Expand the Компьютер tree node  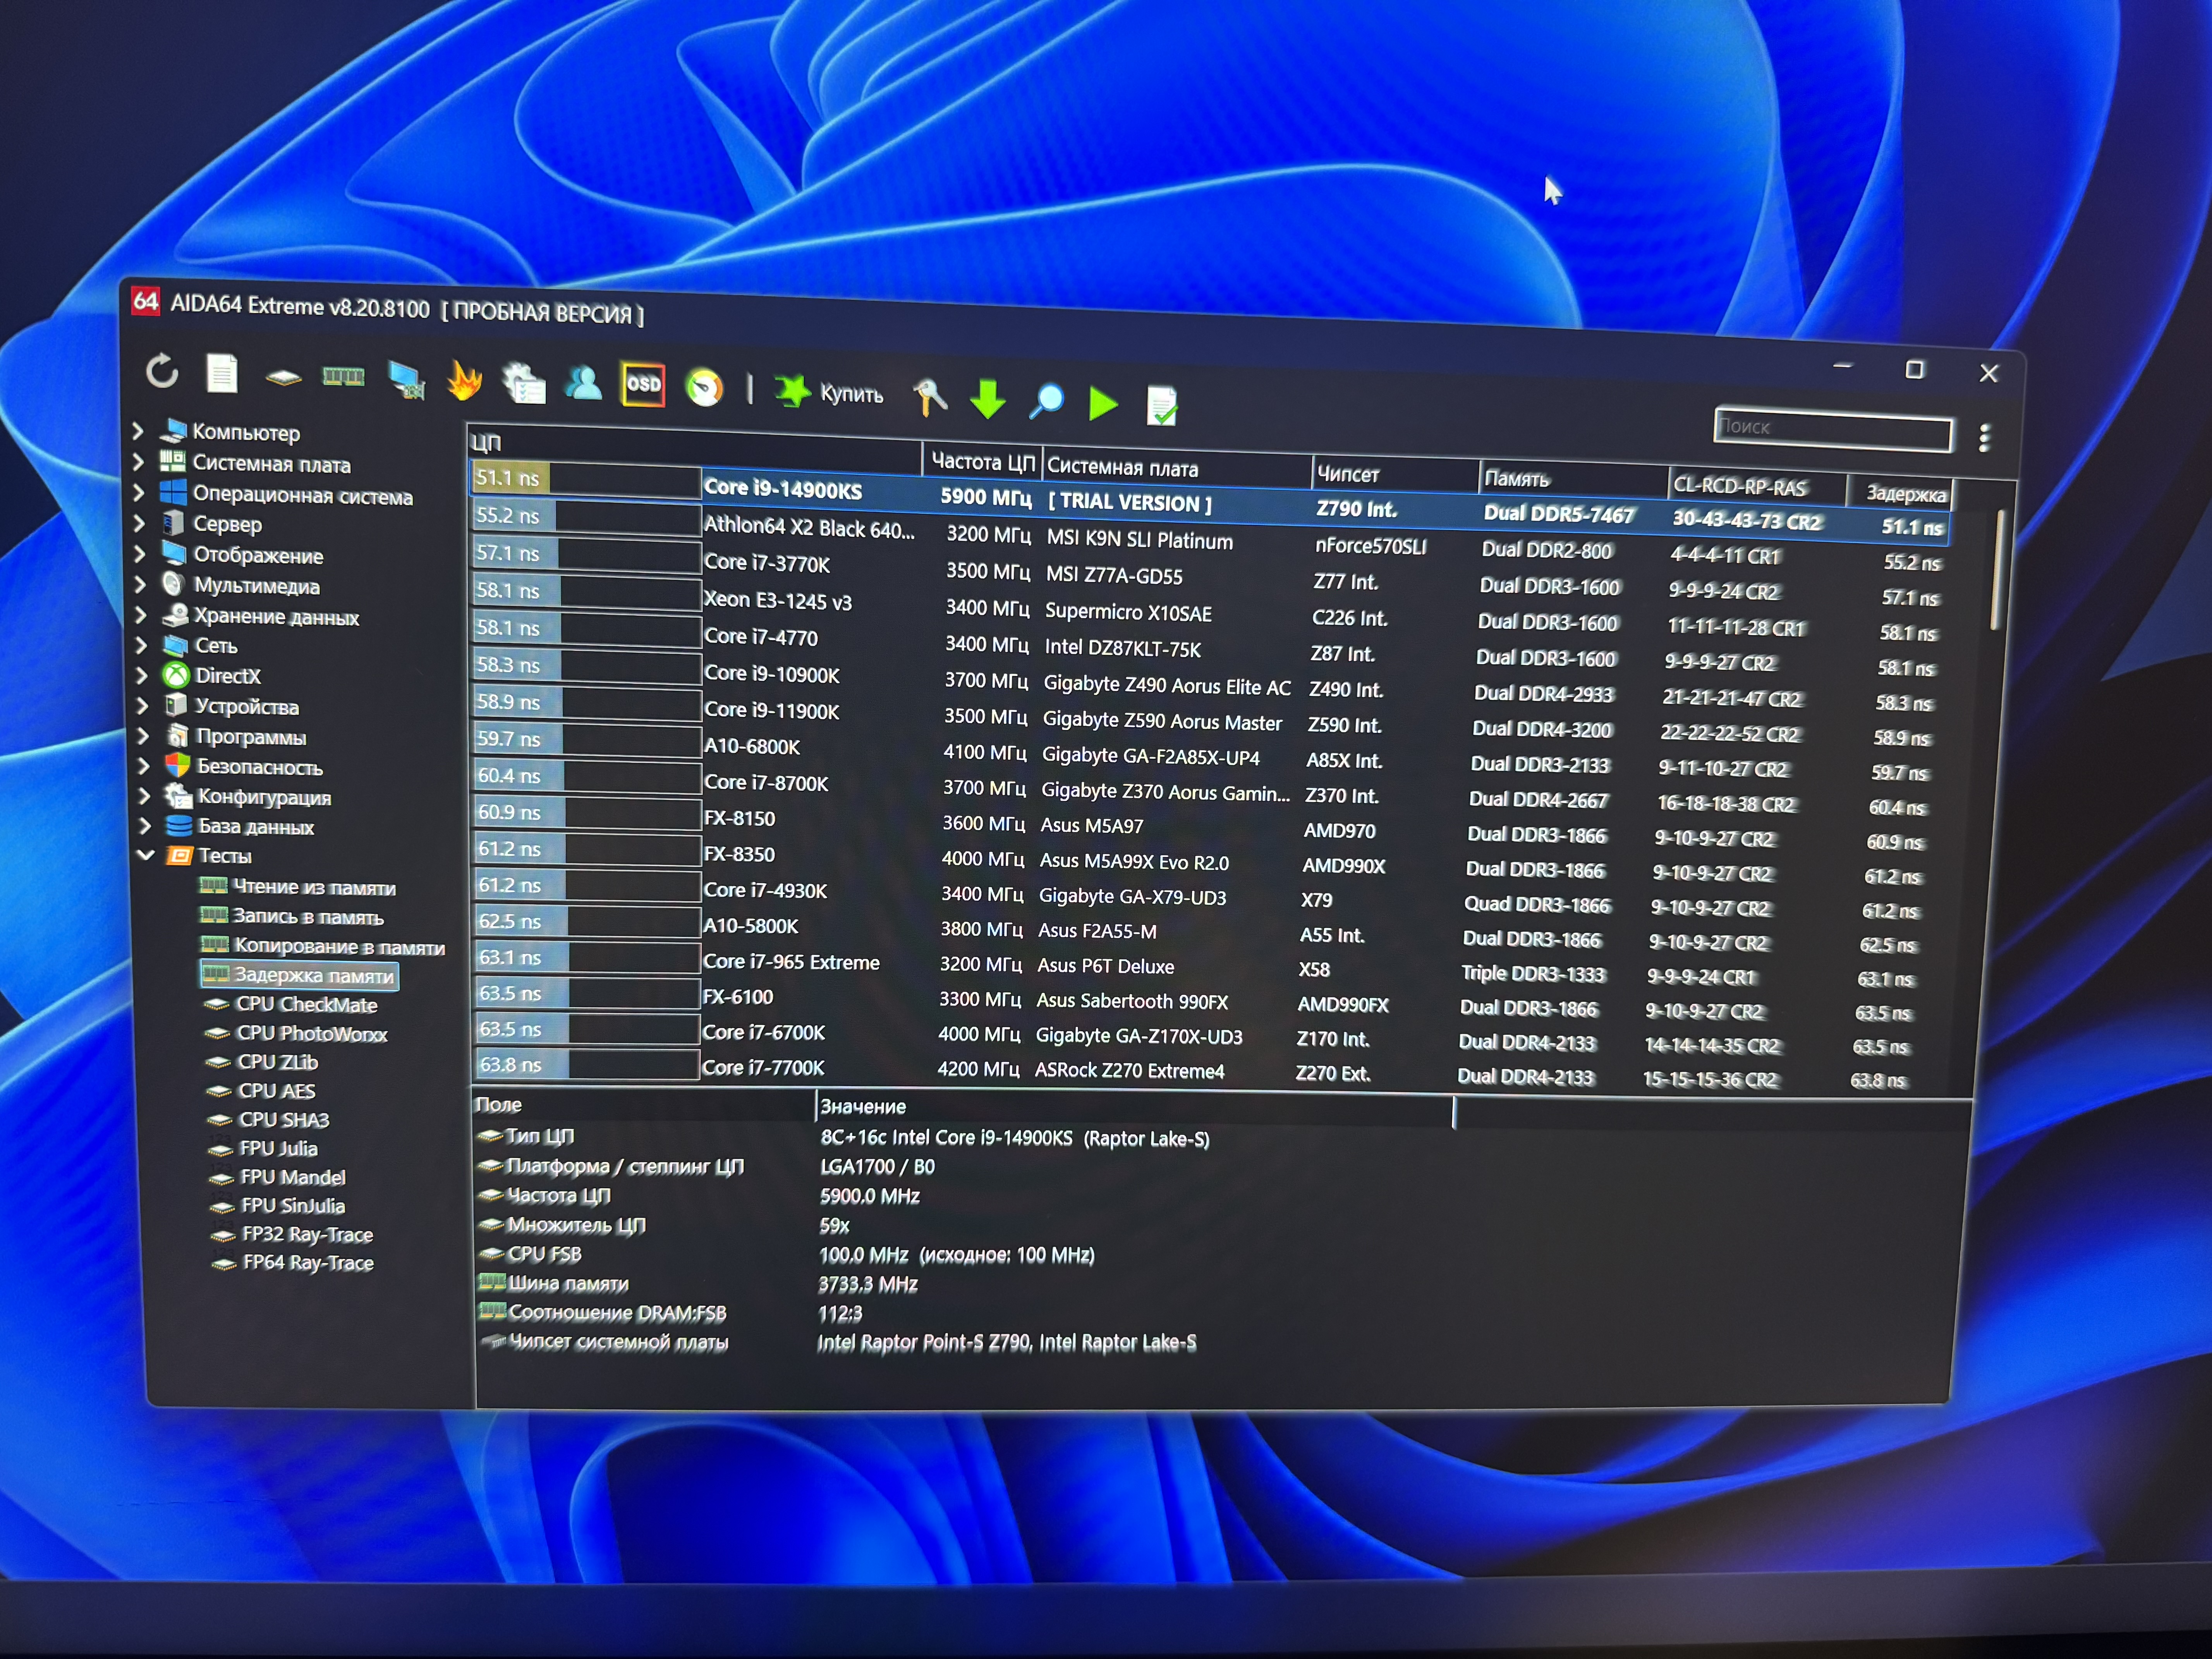(138, 431)
